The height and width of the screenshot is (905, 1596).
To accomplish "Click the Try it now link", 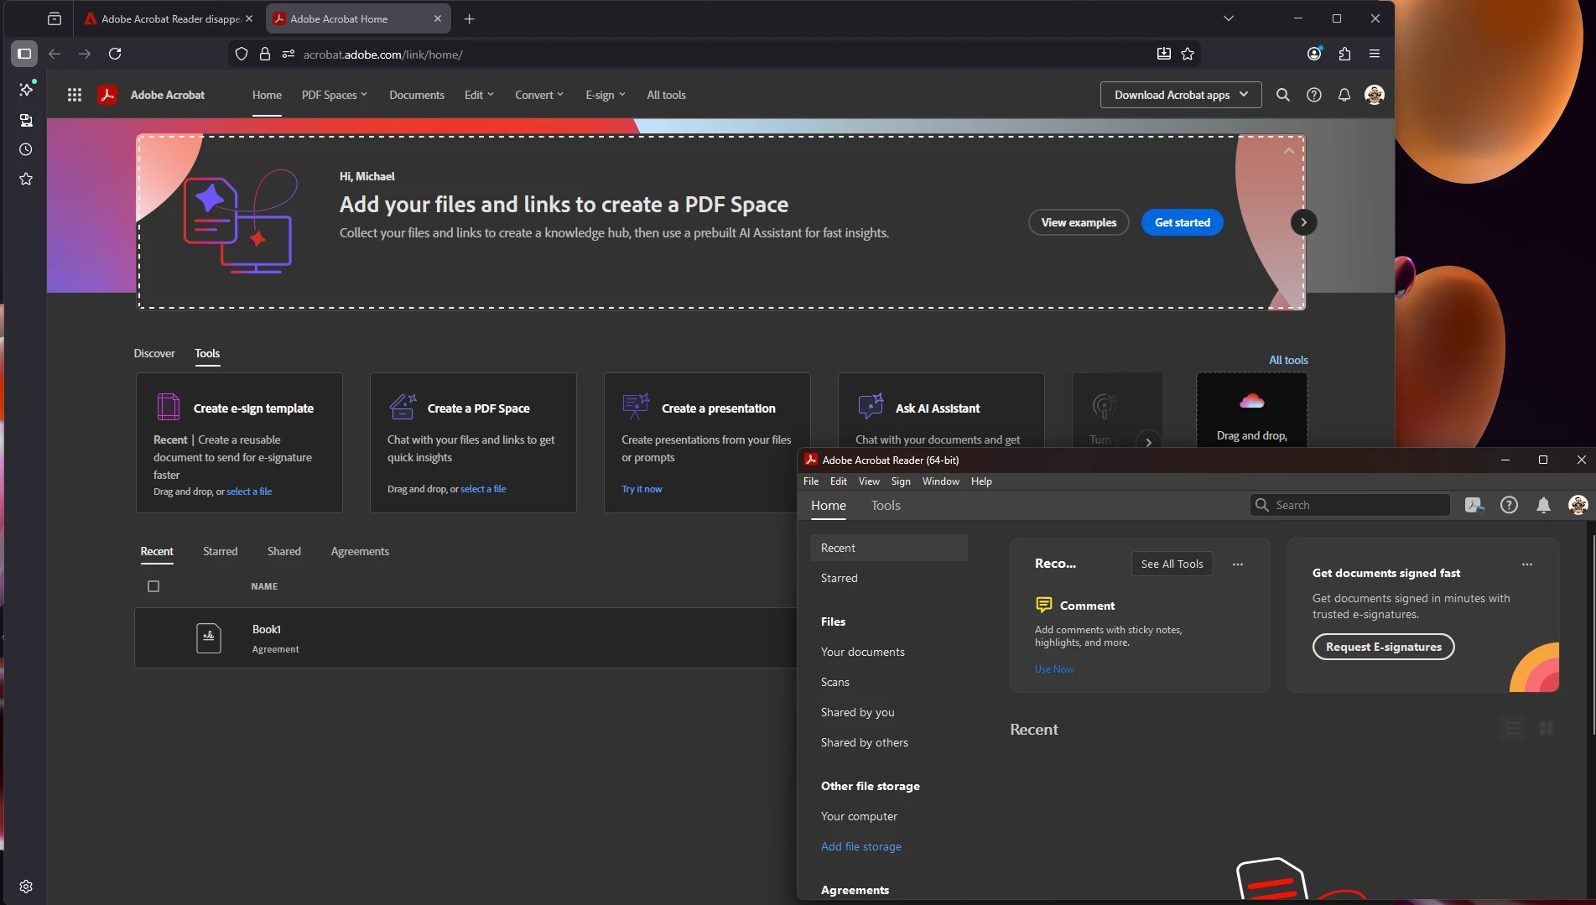I will [x=642, y=489].
